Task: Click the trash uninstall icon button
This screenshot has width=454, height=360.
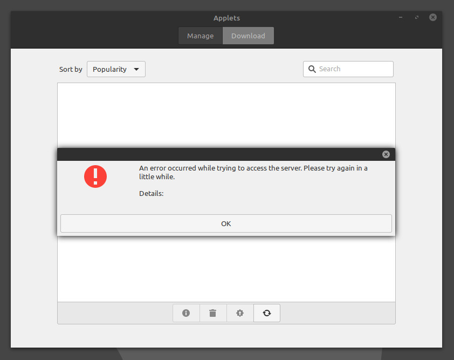Action: [213, 313]
